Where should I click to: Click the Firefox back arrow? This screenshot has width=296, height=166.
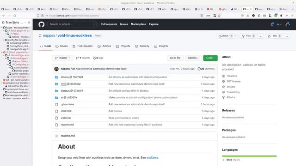click(x=4, y=16)
